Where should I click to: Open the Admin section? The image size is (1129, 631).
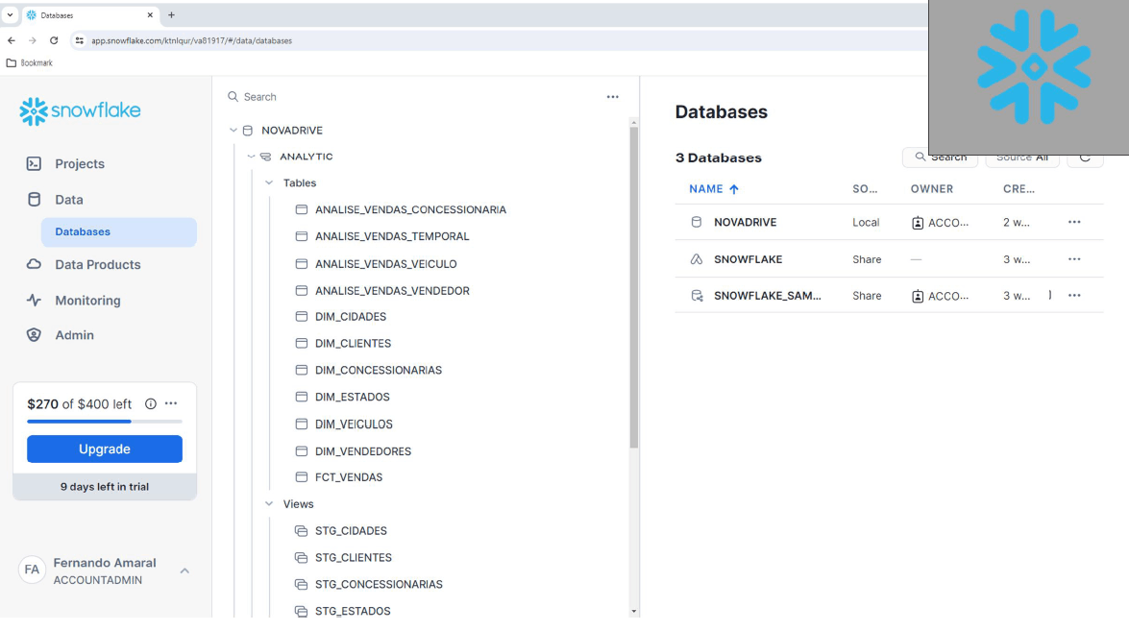point(74,334)
